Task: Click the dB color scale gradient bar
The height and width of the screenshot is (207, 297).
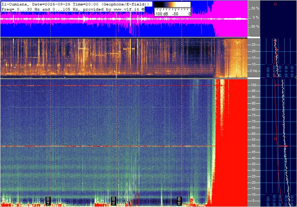Action: click(x=172, y=5)
